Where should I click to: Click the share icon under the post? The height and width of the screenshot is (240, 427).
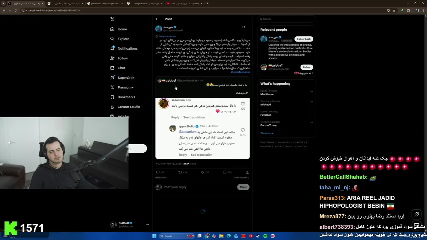pos(247,172)
